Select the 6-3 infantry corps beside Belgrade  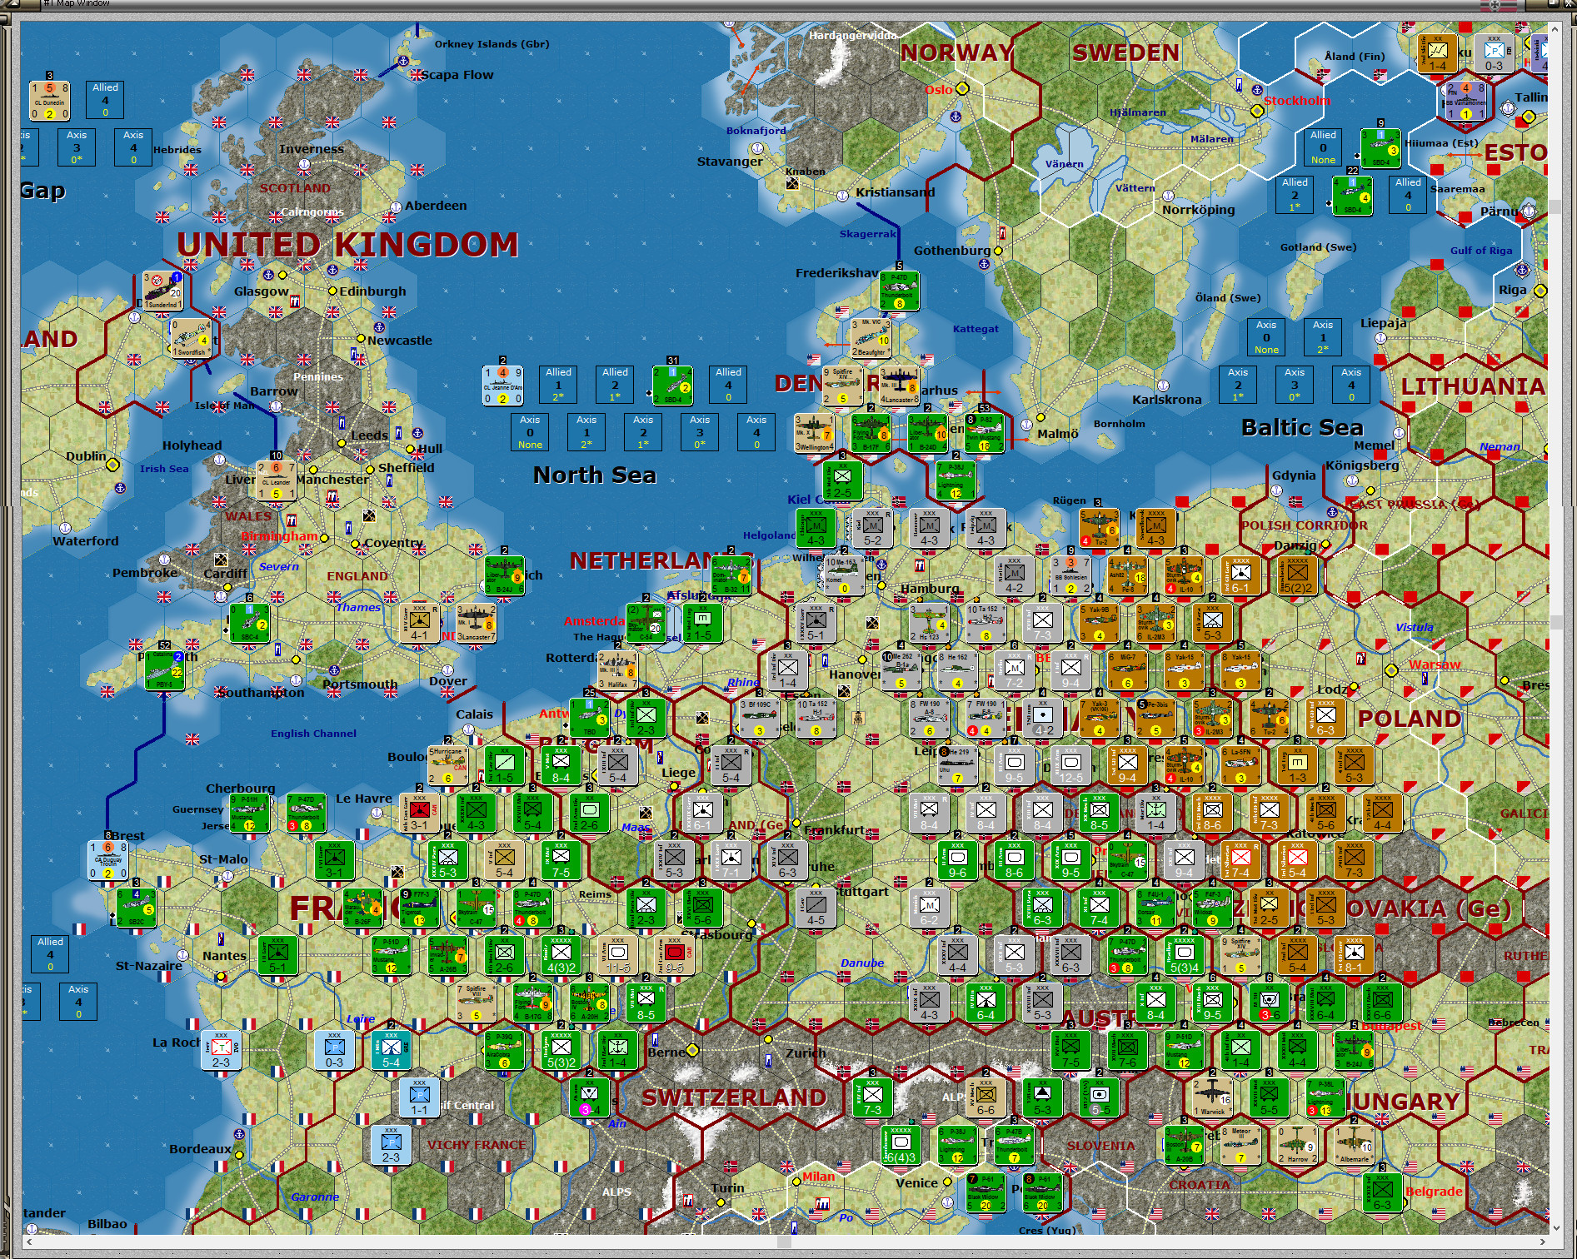point(1382,1192)
